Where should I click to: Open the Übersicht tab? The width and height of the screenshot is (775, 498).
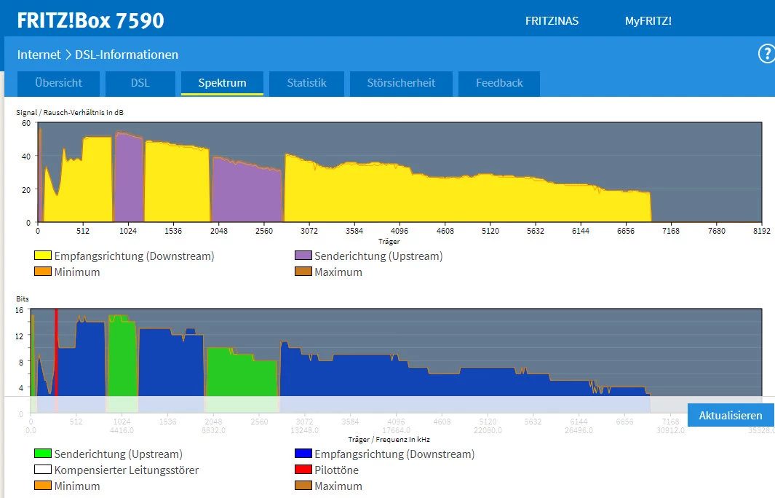[59, 83]
